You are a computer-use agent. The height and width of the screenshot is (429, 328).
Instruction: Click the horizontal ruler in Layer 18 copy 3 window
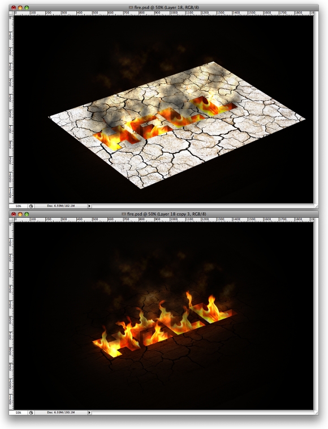[x=164, y=220]
